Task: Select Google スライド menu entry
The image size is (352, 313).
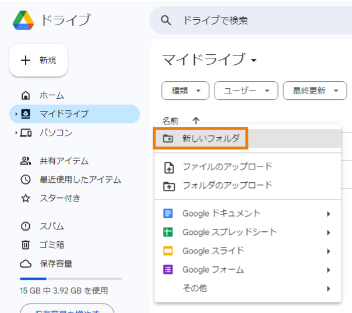Action: click(248, 251)
